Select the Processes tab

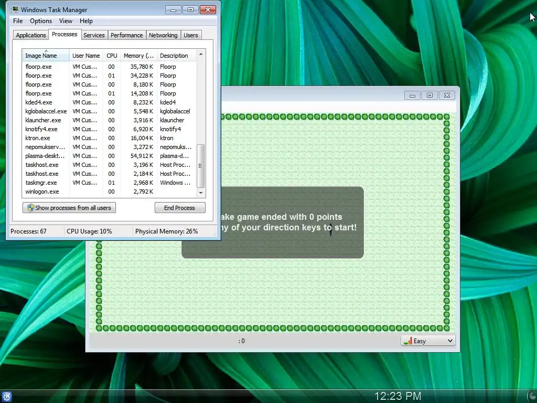coord(65,34)
